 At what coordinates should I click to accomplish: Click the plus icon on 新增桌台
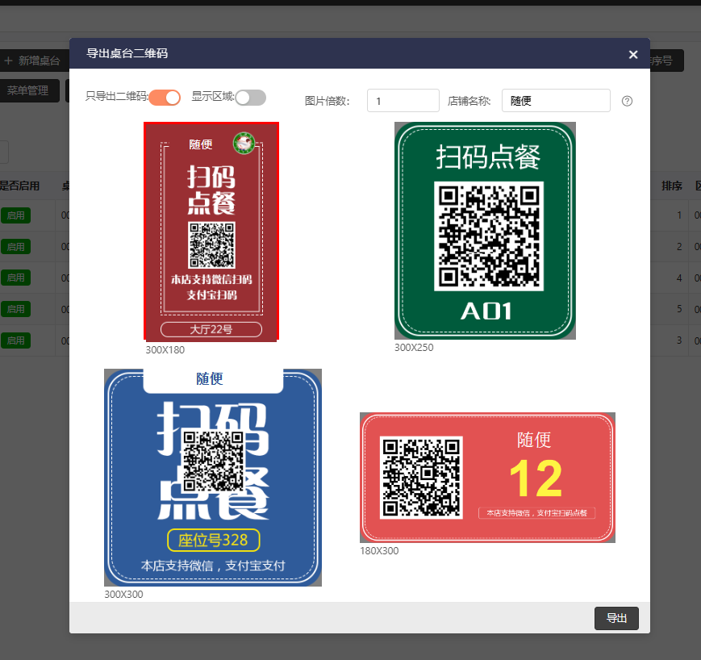coord(9,61)
